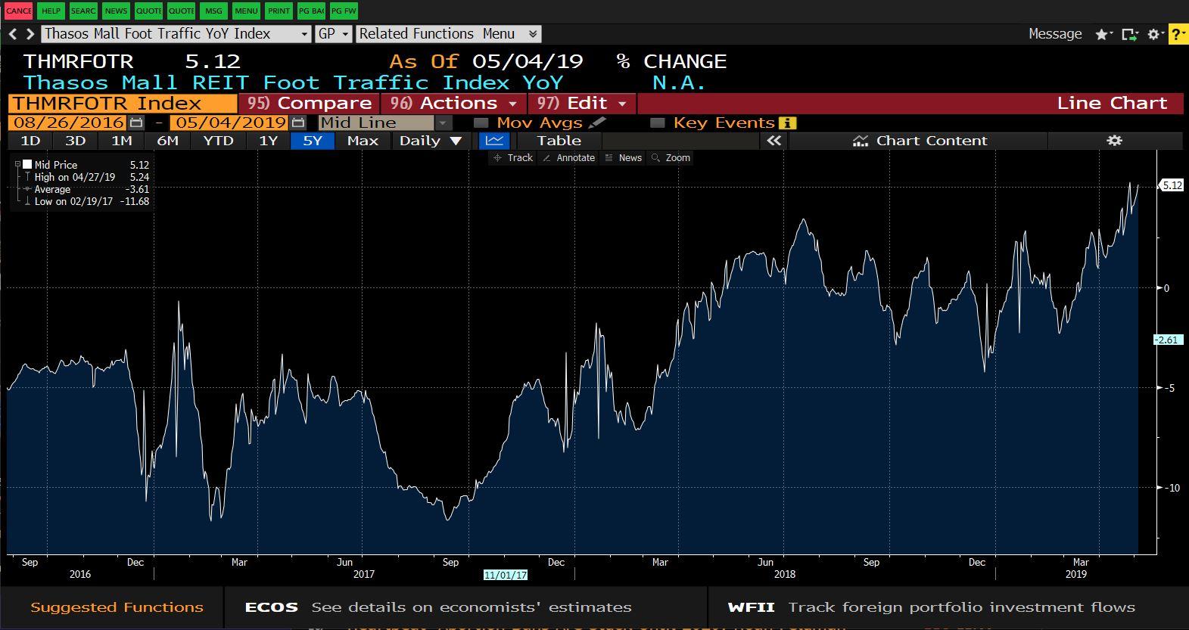Open the 95) Compare function
The image size is (1189, 630).
coord(310,104)
